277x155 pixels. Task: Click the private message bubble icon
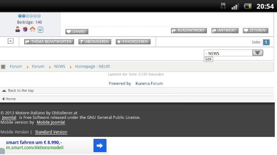[40, 30]
